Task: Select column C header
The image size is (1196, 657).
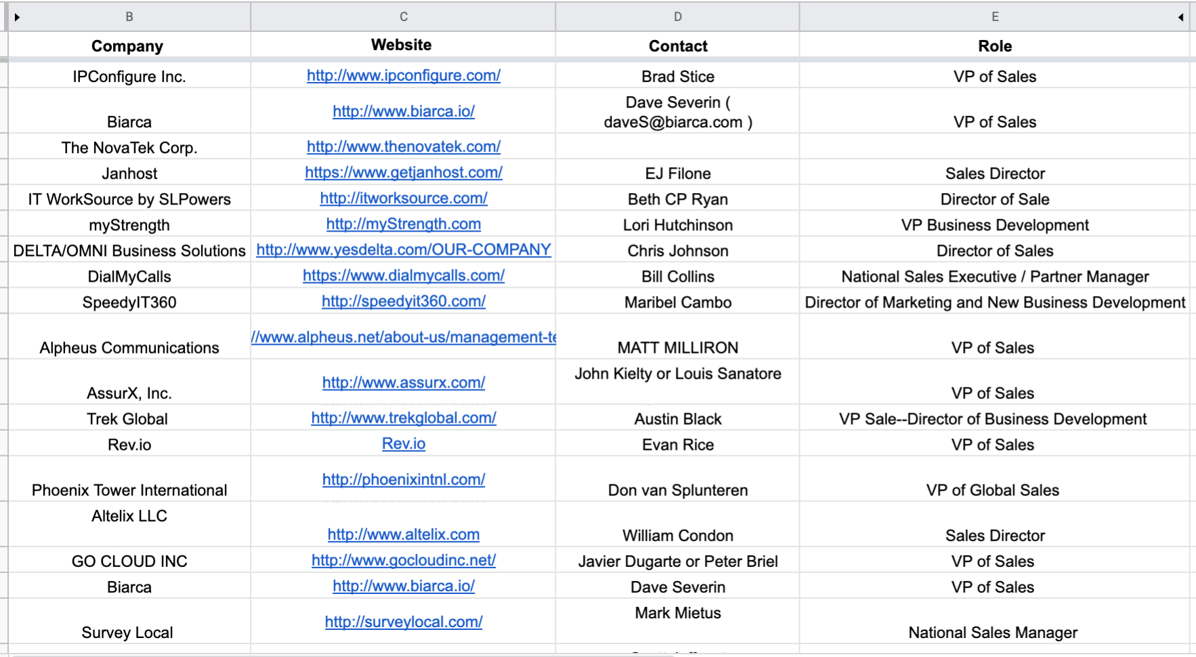Action: [x=404, y=17]
